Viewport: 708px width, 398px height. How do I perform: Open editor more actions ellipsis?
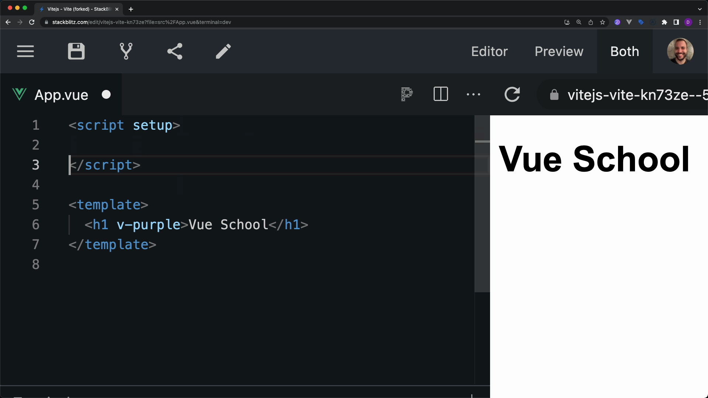click(x=473, y=94)
